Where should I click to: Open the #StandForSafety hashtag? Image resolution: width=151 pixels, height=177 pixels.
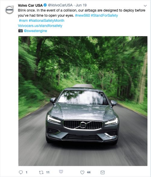coord(104,15)
